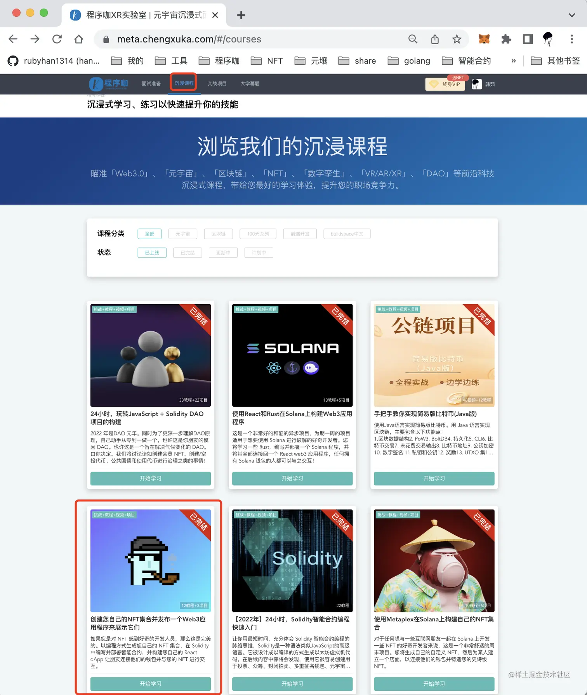Image resolution: width=587 pixels, height=695 pixels.
Task: Click the 程序咖 site logo
Action: pos(108,84)
